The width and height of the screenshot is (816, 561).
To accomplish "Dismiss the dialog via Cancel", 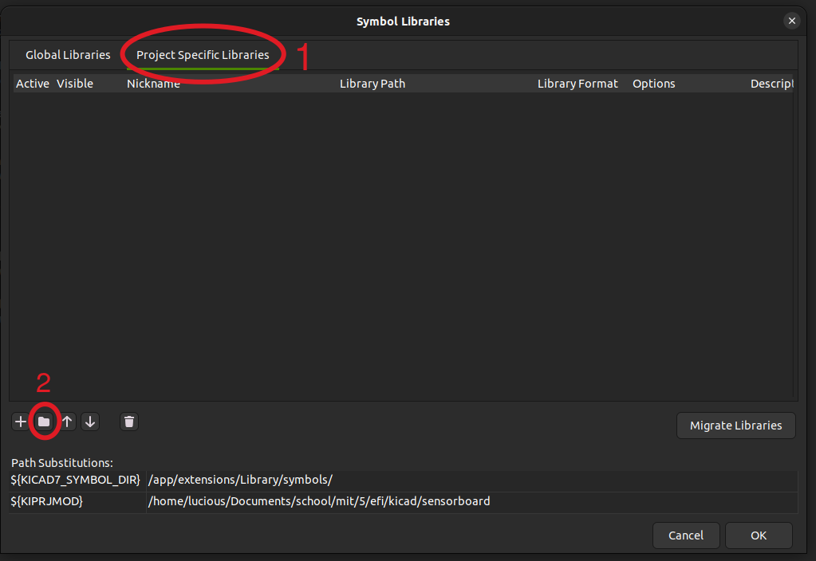I will point(685,535).
